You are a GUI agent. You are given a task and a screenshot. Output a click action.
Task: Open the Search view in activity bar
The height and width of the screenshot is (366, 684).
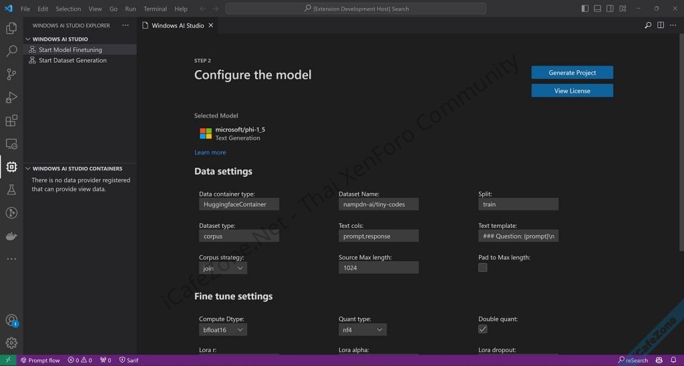(x=11, y=51)
